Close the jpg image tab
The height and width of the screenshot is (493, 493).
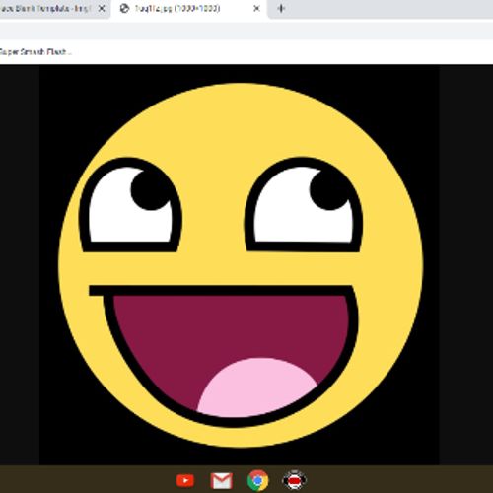tap(257, 9)
